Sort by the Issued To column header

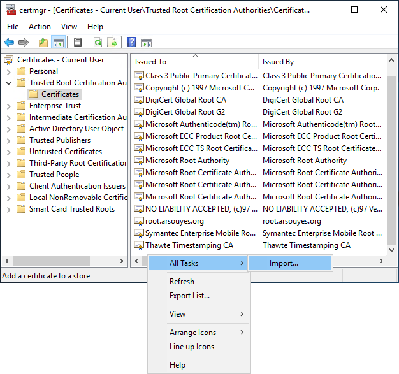194,62
